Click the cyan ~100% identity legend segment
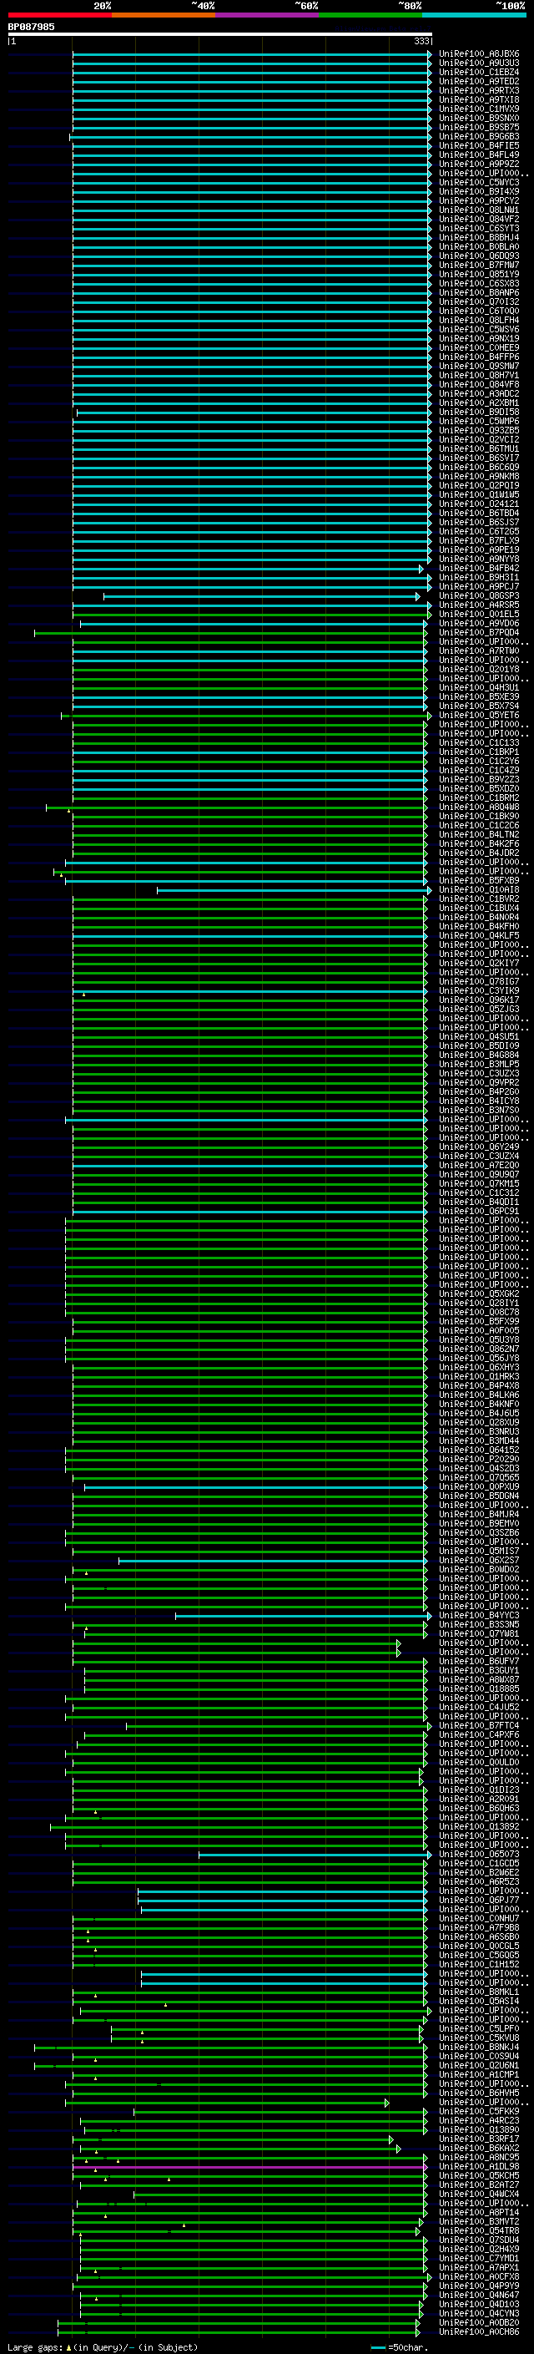 [x=474, y=15]
